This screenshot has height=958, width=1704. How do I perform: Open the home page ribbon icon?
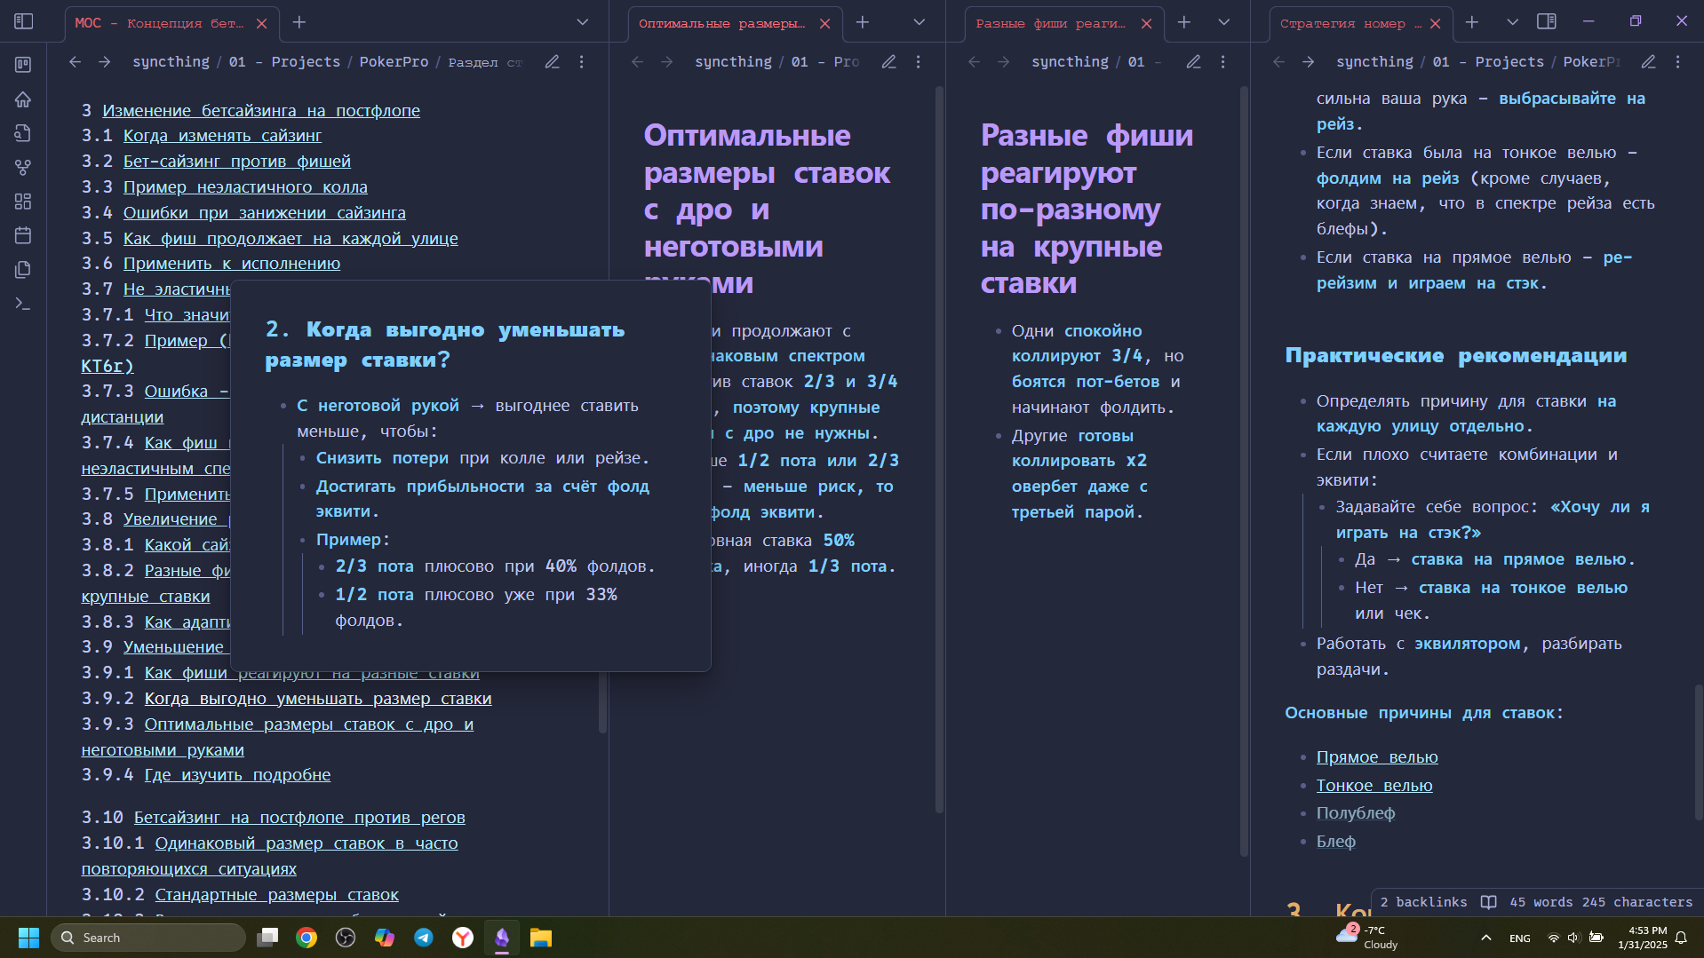(x=23, y=99)
